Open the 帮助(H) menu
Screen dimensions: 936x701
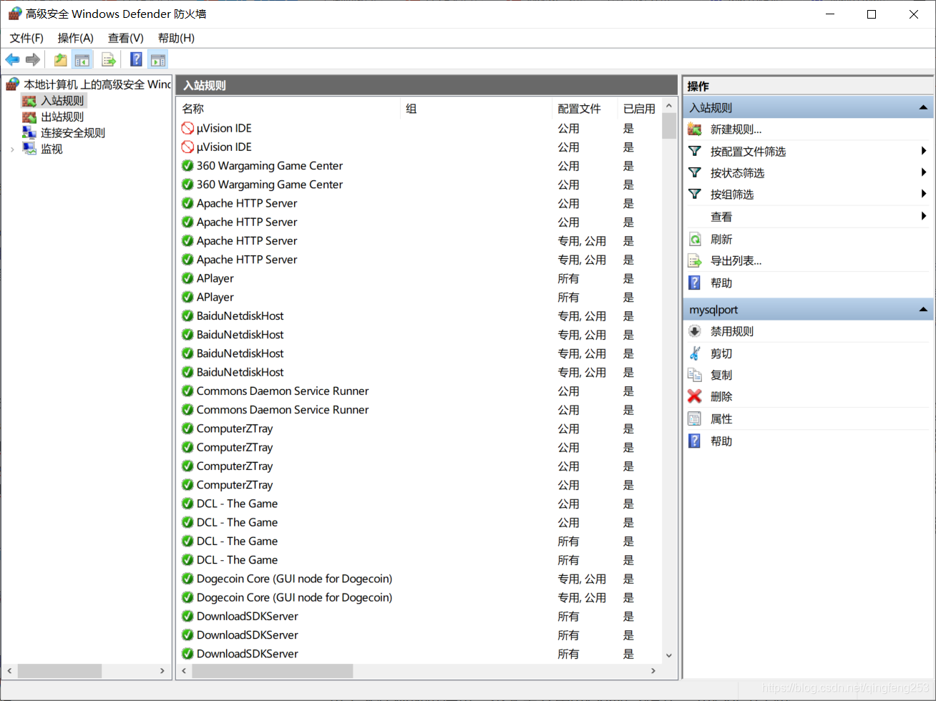[x=176, y=38]
